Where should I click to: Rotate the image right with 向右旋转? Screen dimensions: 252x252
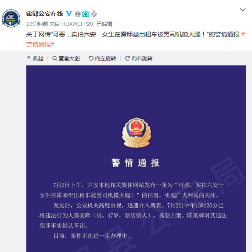point(139,58)
